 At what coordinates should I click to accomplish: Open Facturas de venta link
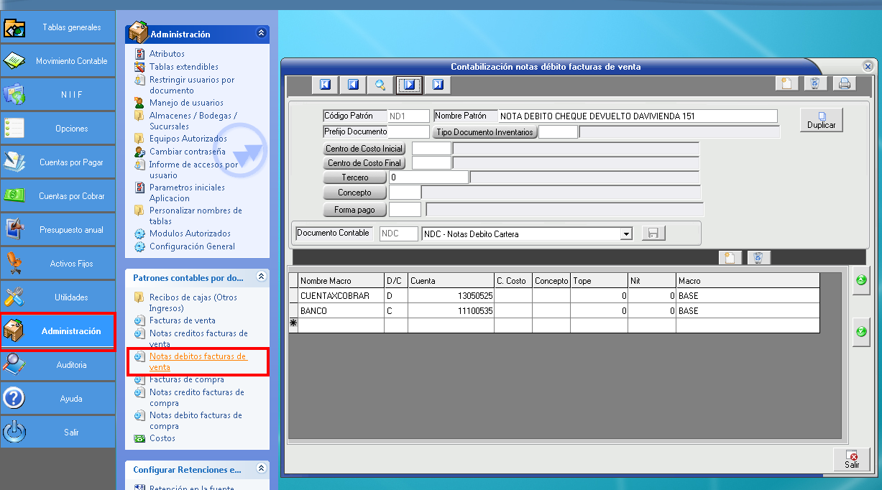pyautogui.click(x=182, y=320)
